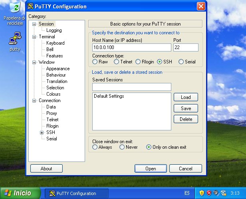Select the Papelera de reciclaje desktop icon

click(16, 7)
